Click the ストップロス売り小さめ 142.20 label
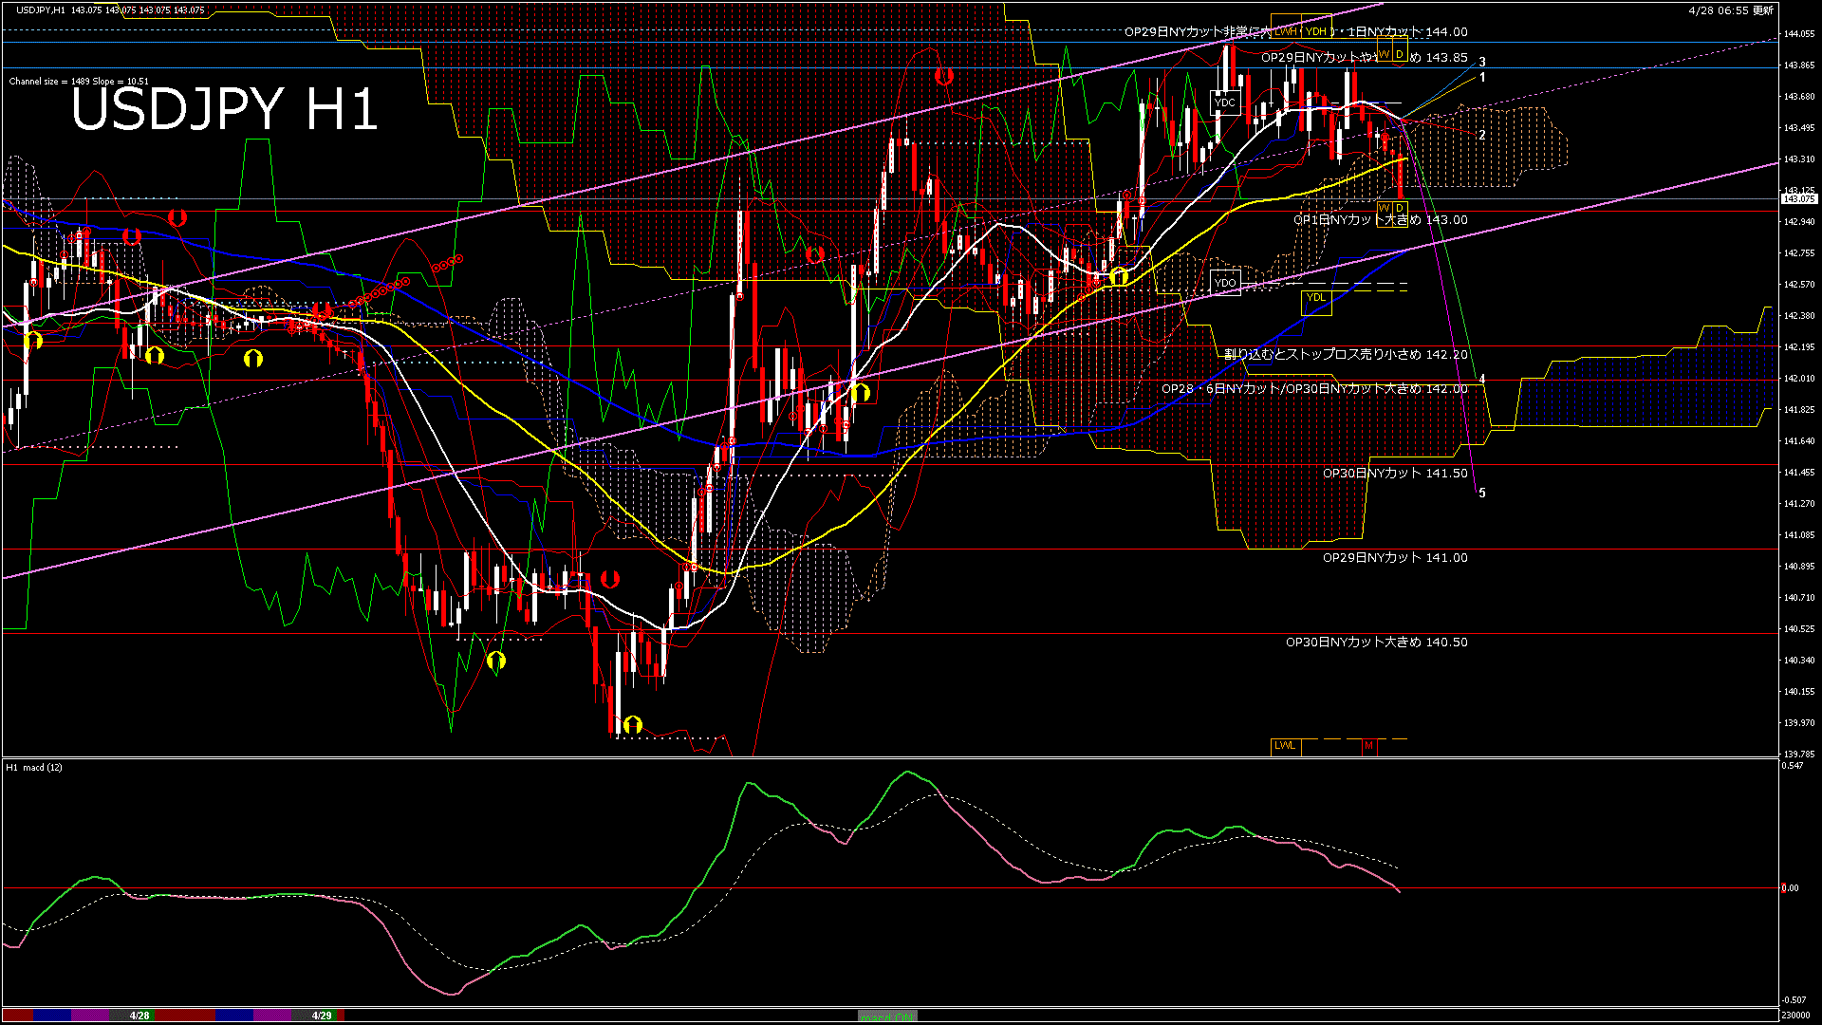 (x=1346, y=355)
